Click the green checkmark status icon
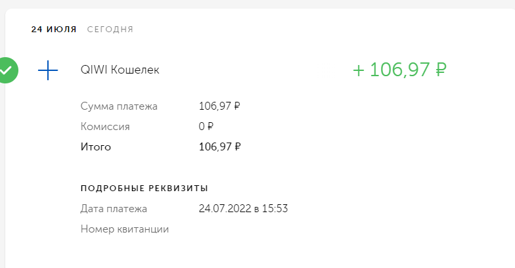 [7, 70]
